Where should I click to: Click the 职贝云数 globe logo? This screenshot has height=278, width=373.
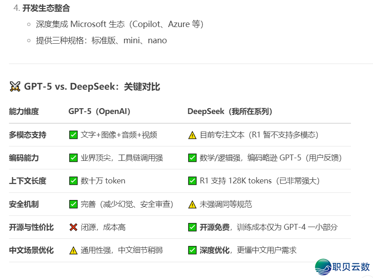coord(323,267)
